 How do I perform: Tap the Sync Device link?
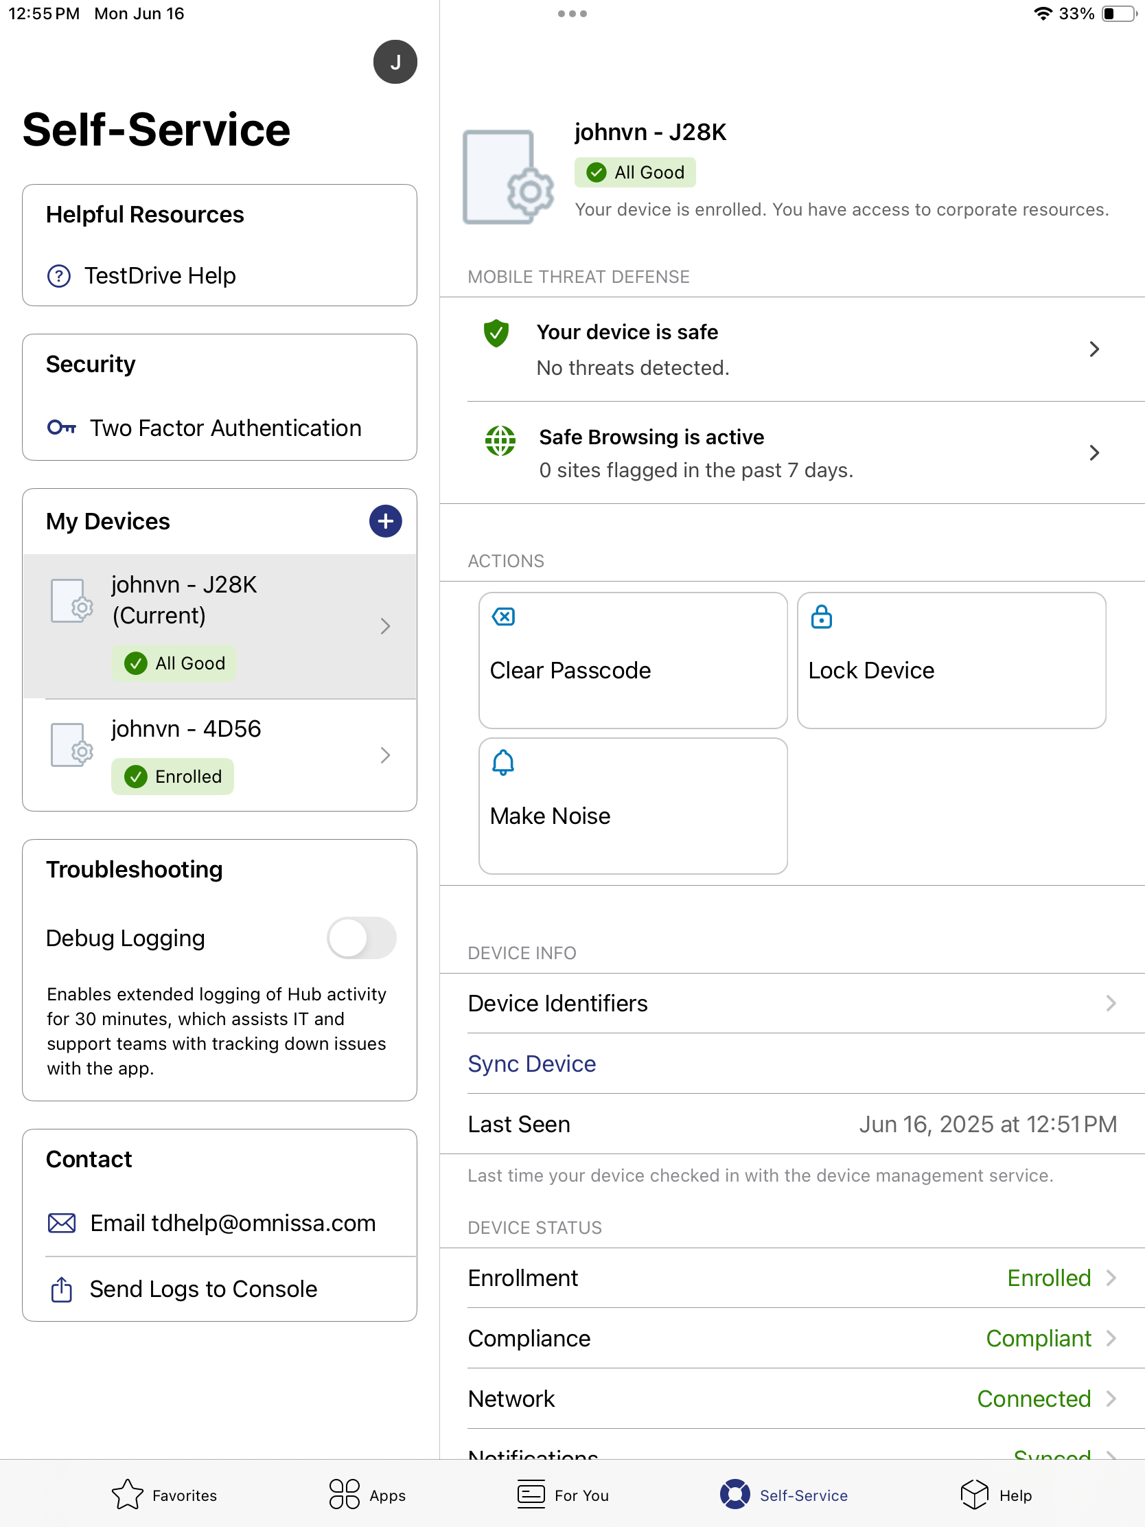531,1064
